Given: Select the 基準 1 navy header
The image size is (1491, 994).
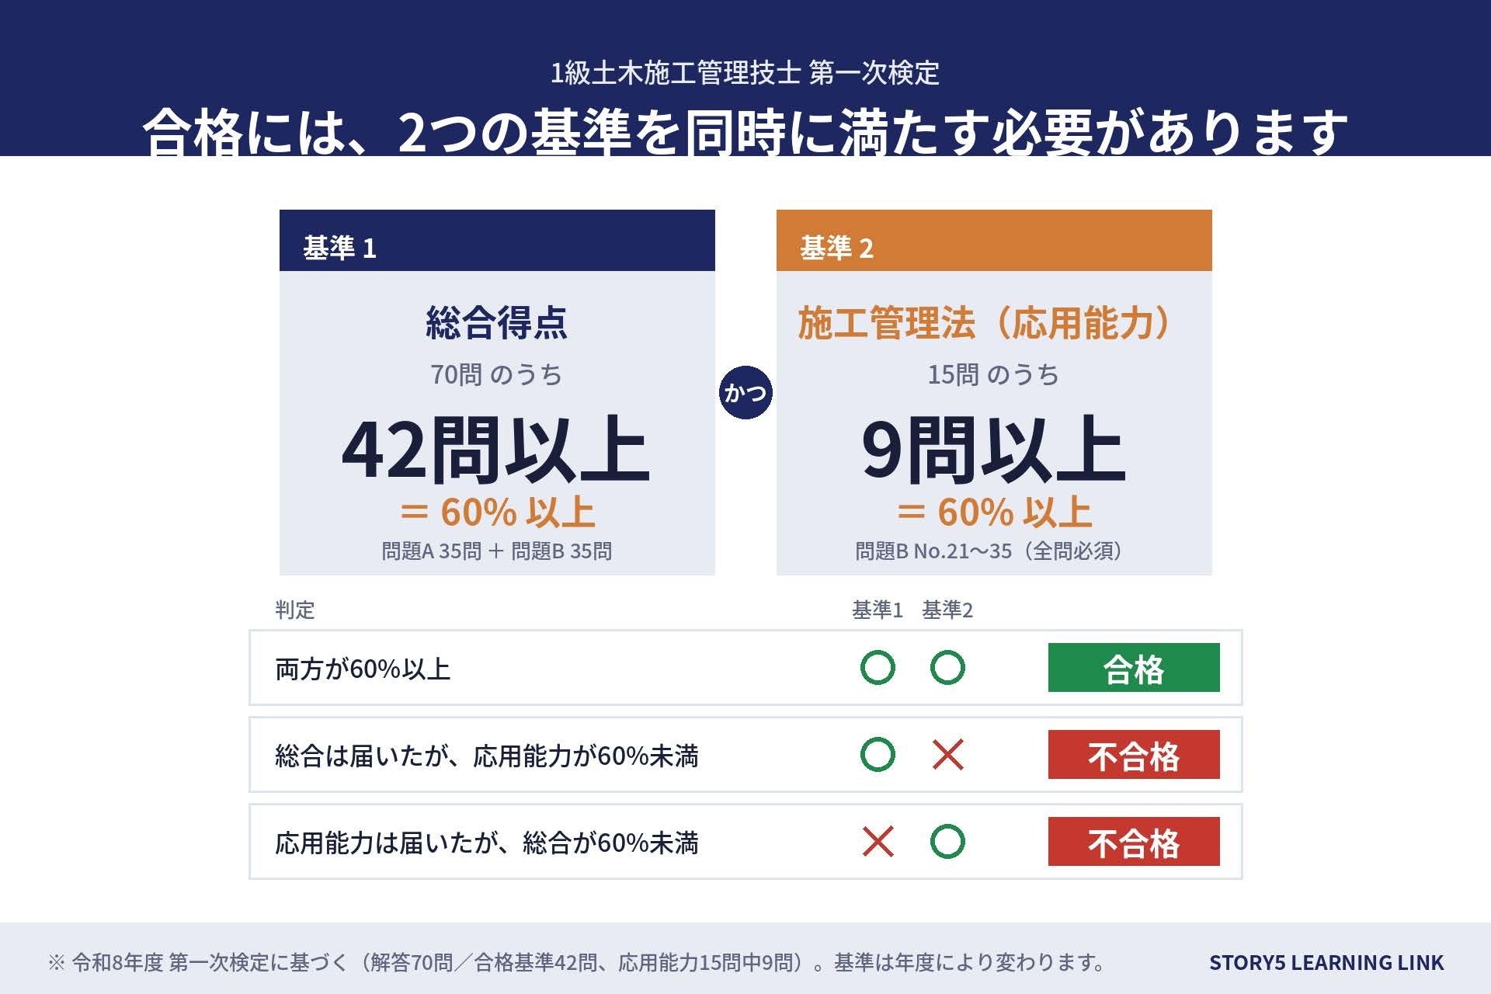Looking at the screenshot, I should click(x=497, y=241).
